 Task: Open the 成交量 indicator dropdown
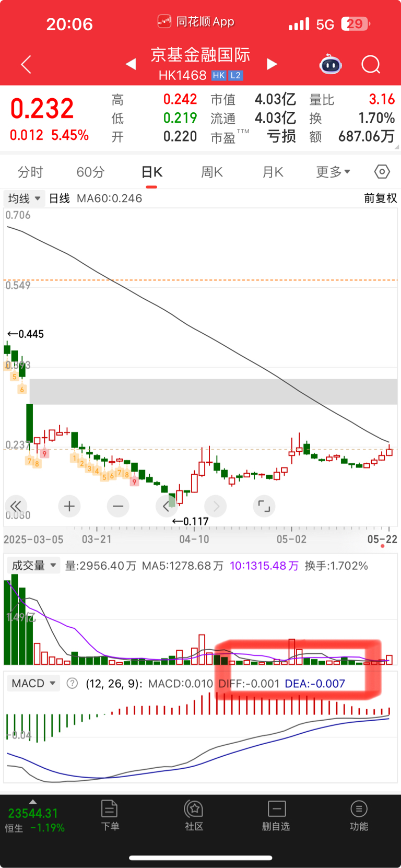point(33,566)
